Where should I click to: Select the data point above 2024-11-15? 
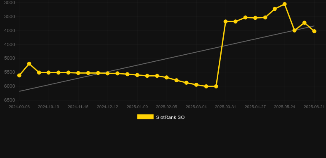[78, 73]
